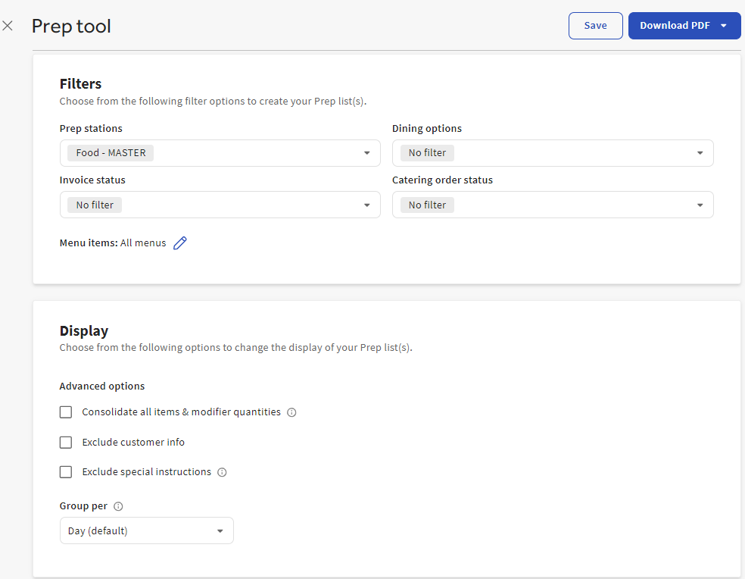
Task: Open info tooltip for Exclude special instructions
Action: [222, 472]
